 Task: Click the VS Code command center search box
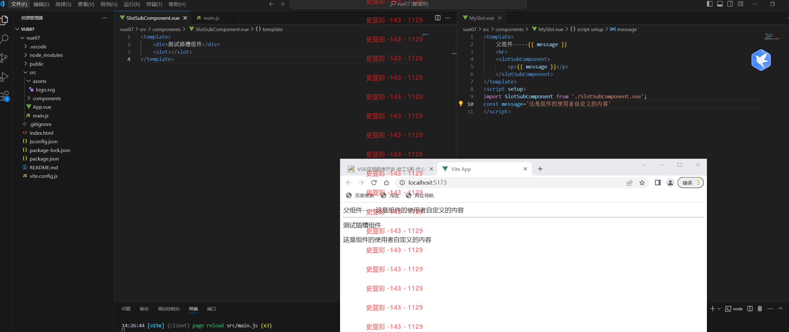coord(408,4)
